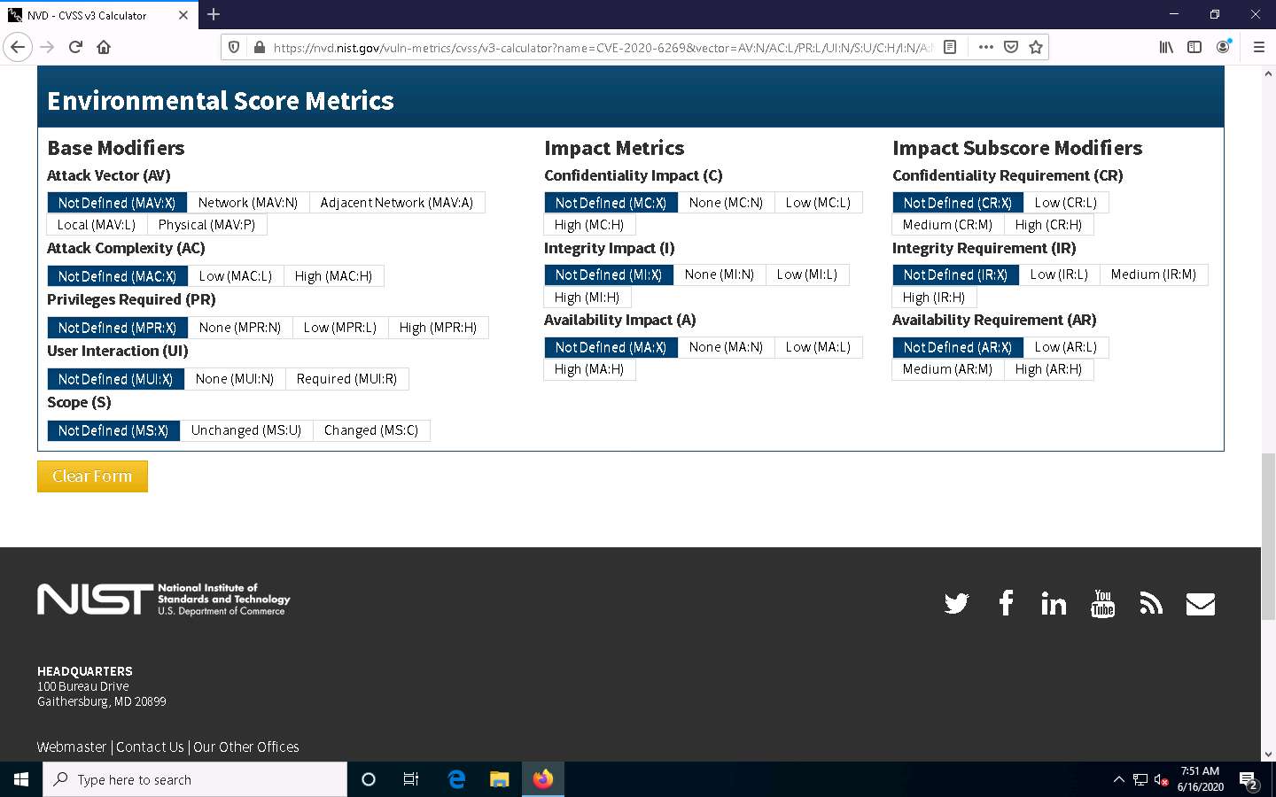Open volume control in system tray
The width and height of the screenshot is (1276, 797).
[1162, 780]
